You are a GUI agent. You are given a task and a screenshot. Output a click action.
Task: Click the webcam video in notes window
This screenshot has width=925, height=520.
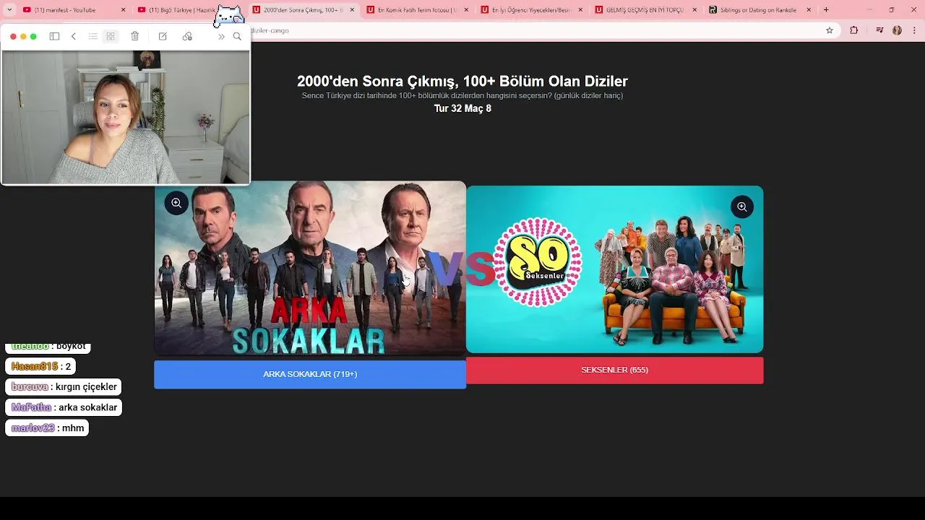126,117
